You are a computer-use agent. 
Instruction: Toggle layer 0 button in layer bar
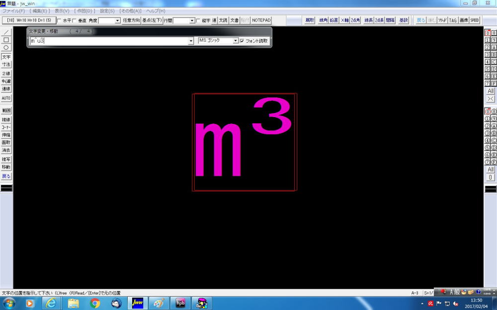tap(488, 33)
